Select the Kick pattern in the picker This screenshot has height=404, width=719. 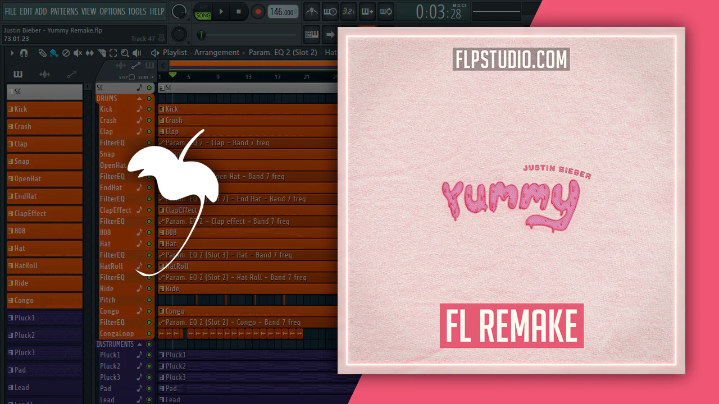coord(45,109)
